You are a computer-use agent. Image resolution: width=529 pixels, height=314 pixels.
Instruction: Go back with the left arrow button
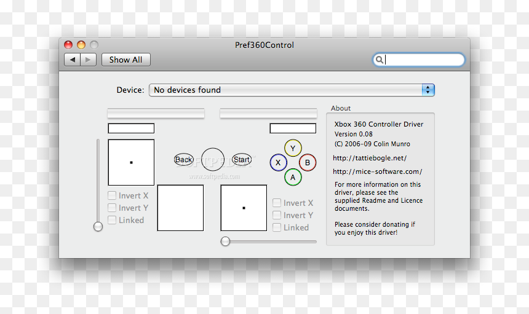(x=72, y=60)
